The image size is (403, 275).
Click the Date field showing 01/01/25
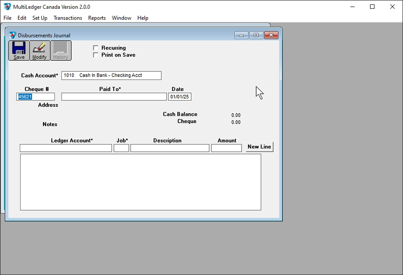[x=179, y=97]
